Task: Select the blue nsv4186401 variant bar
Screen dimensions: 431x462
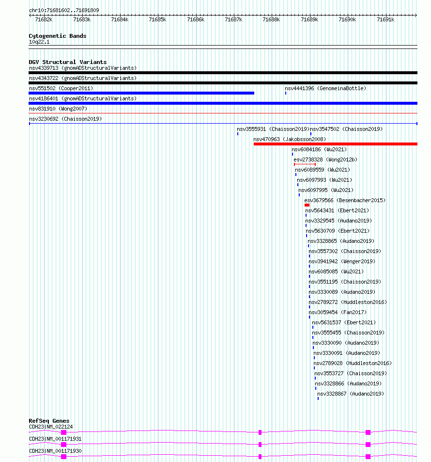Action: (x=223, y=103)
